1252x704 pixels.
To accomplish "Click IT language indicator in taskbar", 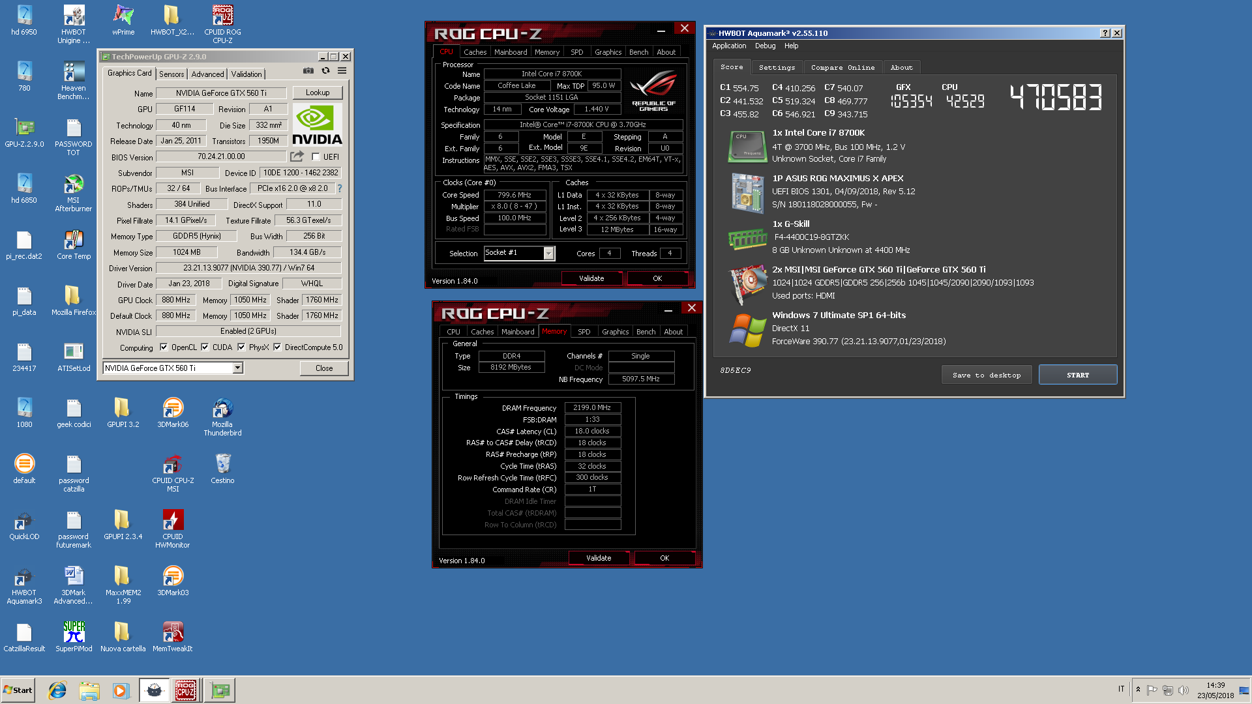I will (1122, 689).
